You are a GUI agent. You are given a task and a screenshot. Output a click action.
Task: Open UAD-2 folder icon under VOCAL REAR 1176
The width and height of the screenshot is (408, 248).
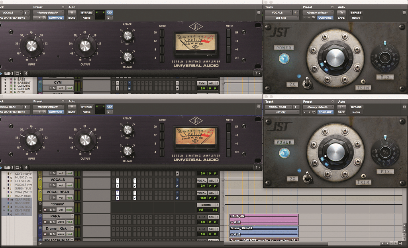[18, 168]
